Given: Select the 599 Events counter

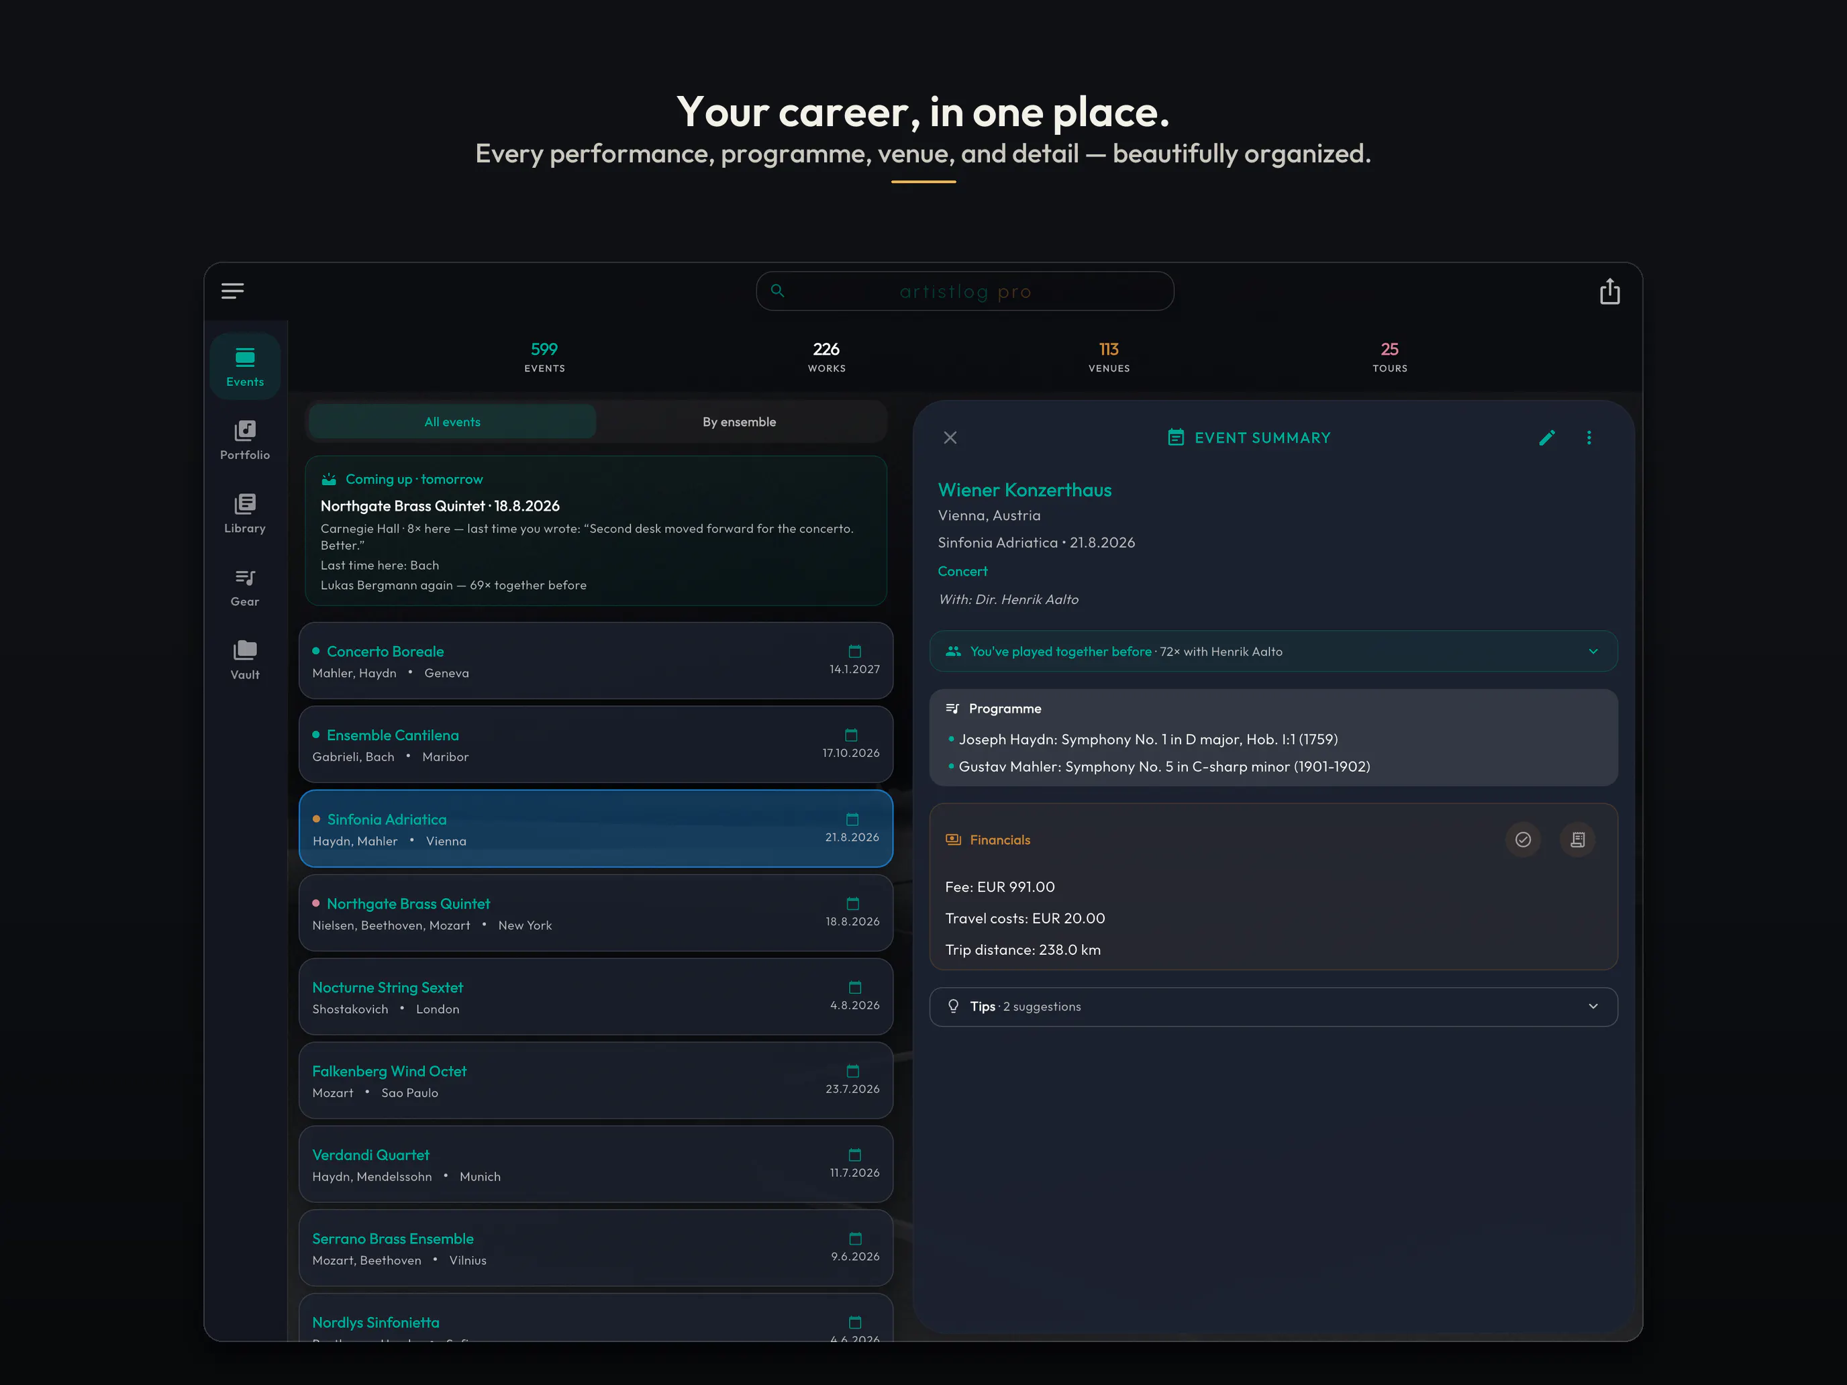Looking at the screenshot, I should pos(544,356).
